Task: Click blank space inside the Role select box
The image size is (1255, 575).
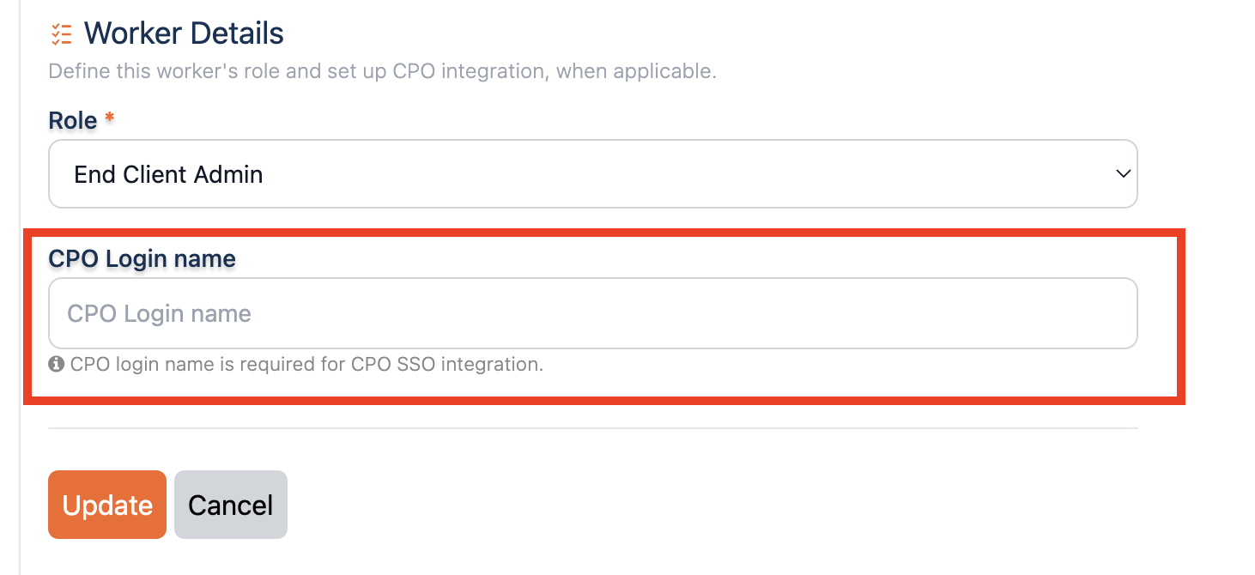Action: [687, 174]
